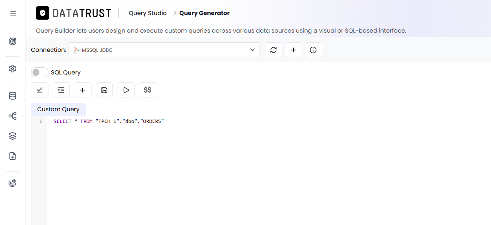Click the SELECT keyword in editor
491x225 pixels.
click(x=63, y=121)
